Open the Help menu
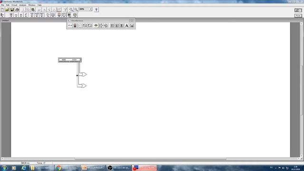This screenshot has height=171, width=304. [x=39, y=5]
